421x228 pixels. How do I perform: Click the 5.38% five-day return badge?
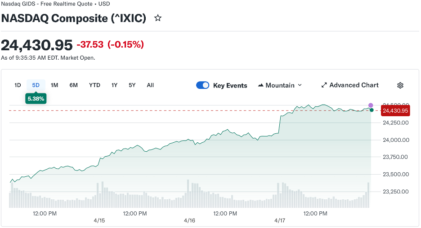click(x=36, y=99)
